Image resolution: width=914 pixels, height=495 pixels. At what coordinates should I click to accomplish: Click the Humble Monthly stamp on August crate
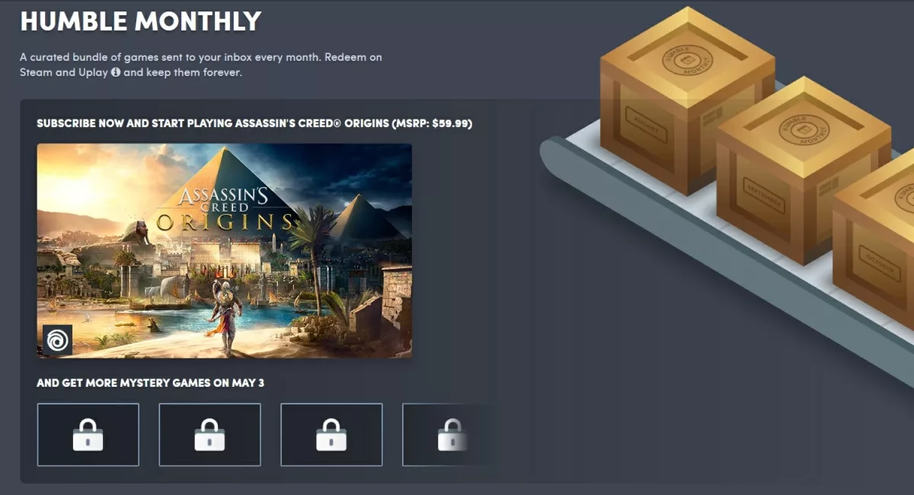coord(687,62)
